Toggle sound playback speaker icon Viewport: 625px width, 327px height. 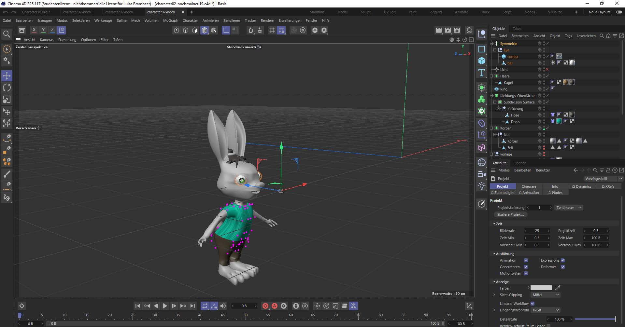[223, 306]
